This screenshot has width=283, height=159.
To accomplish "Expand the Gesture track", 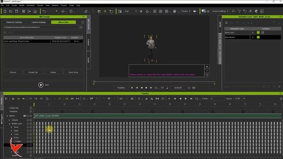I will (x=9, y=120).
